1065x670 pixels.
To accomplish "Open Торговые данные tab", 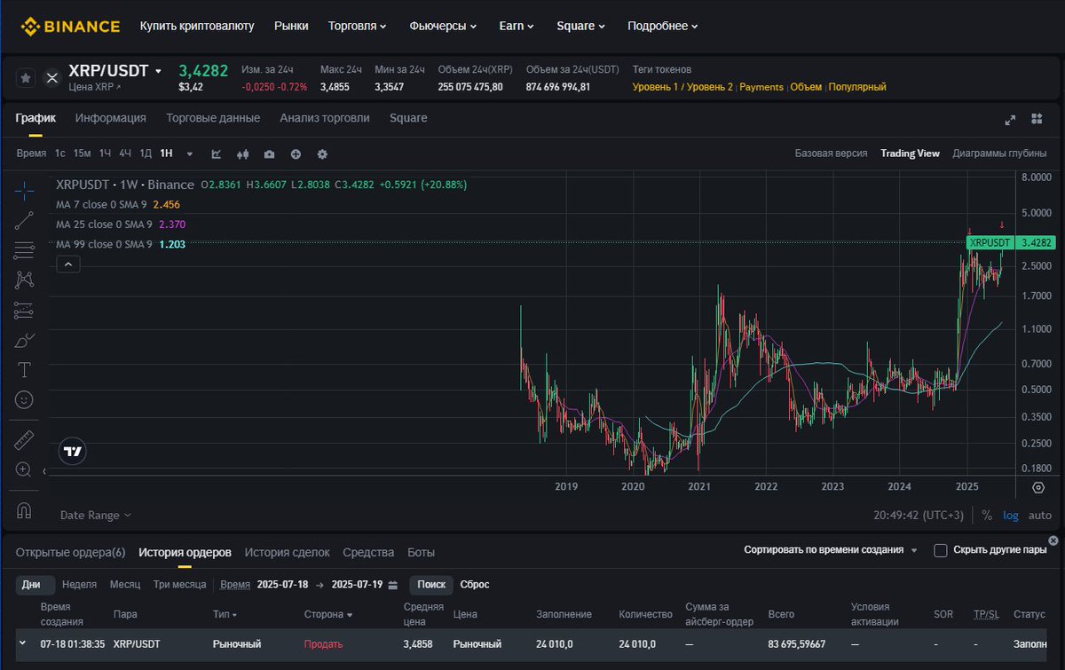I will [213, 118].
